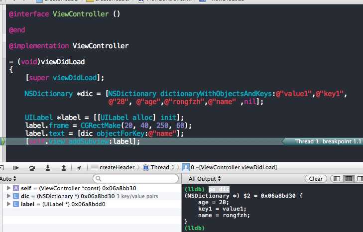Show only the variables pane

click(337, 179)
